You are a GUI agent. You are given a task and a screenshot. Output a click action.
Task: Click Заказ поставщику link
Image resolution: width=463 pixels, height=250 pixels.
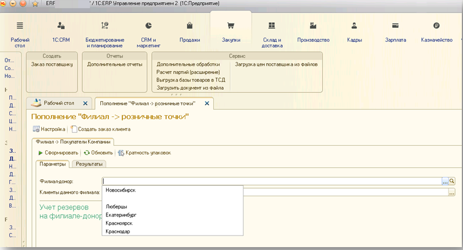(x=52, y=64)
